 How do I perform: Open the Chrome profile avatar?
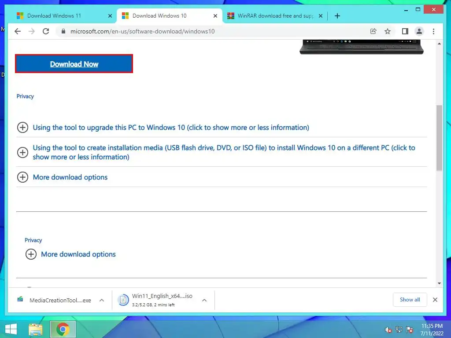pos(419,31)
